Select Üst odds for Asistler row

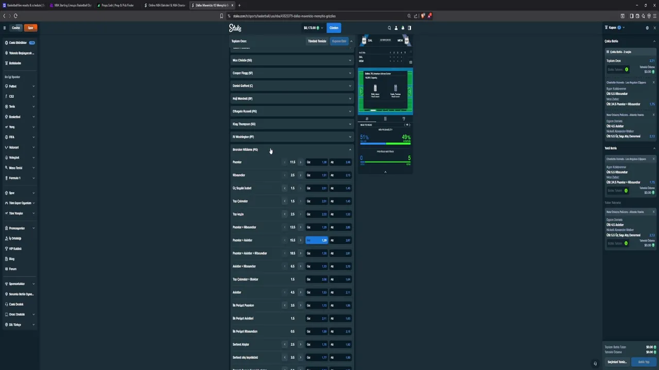317,292
